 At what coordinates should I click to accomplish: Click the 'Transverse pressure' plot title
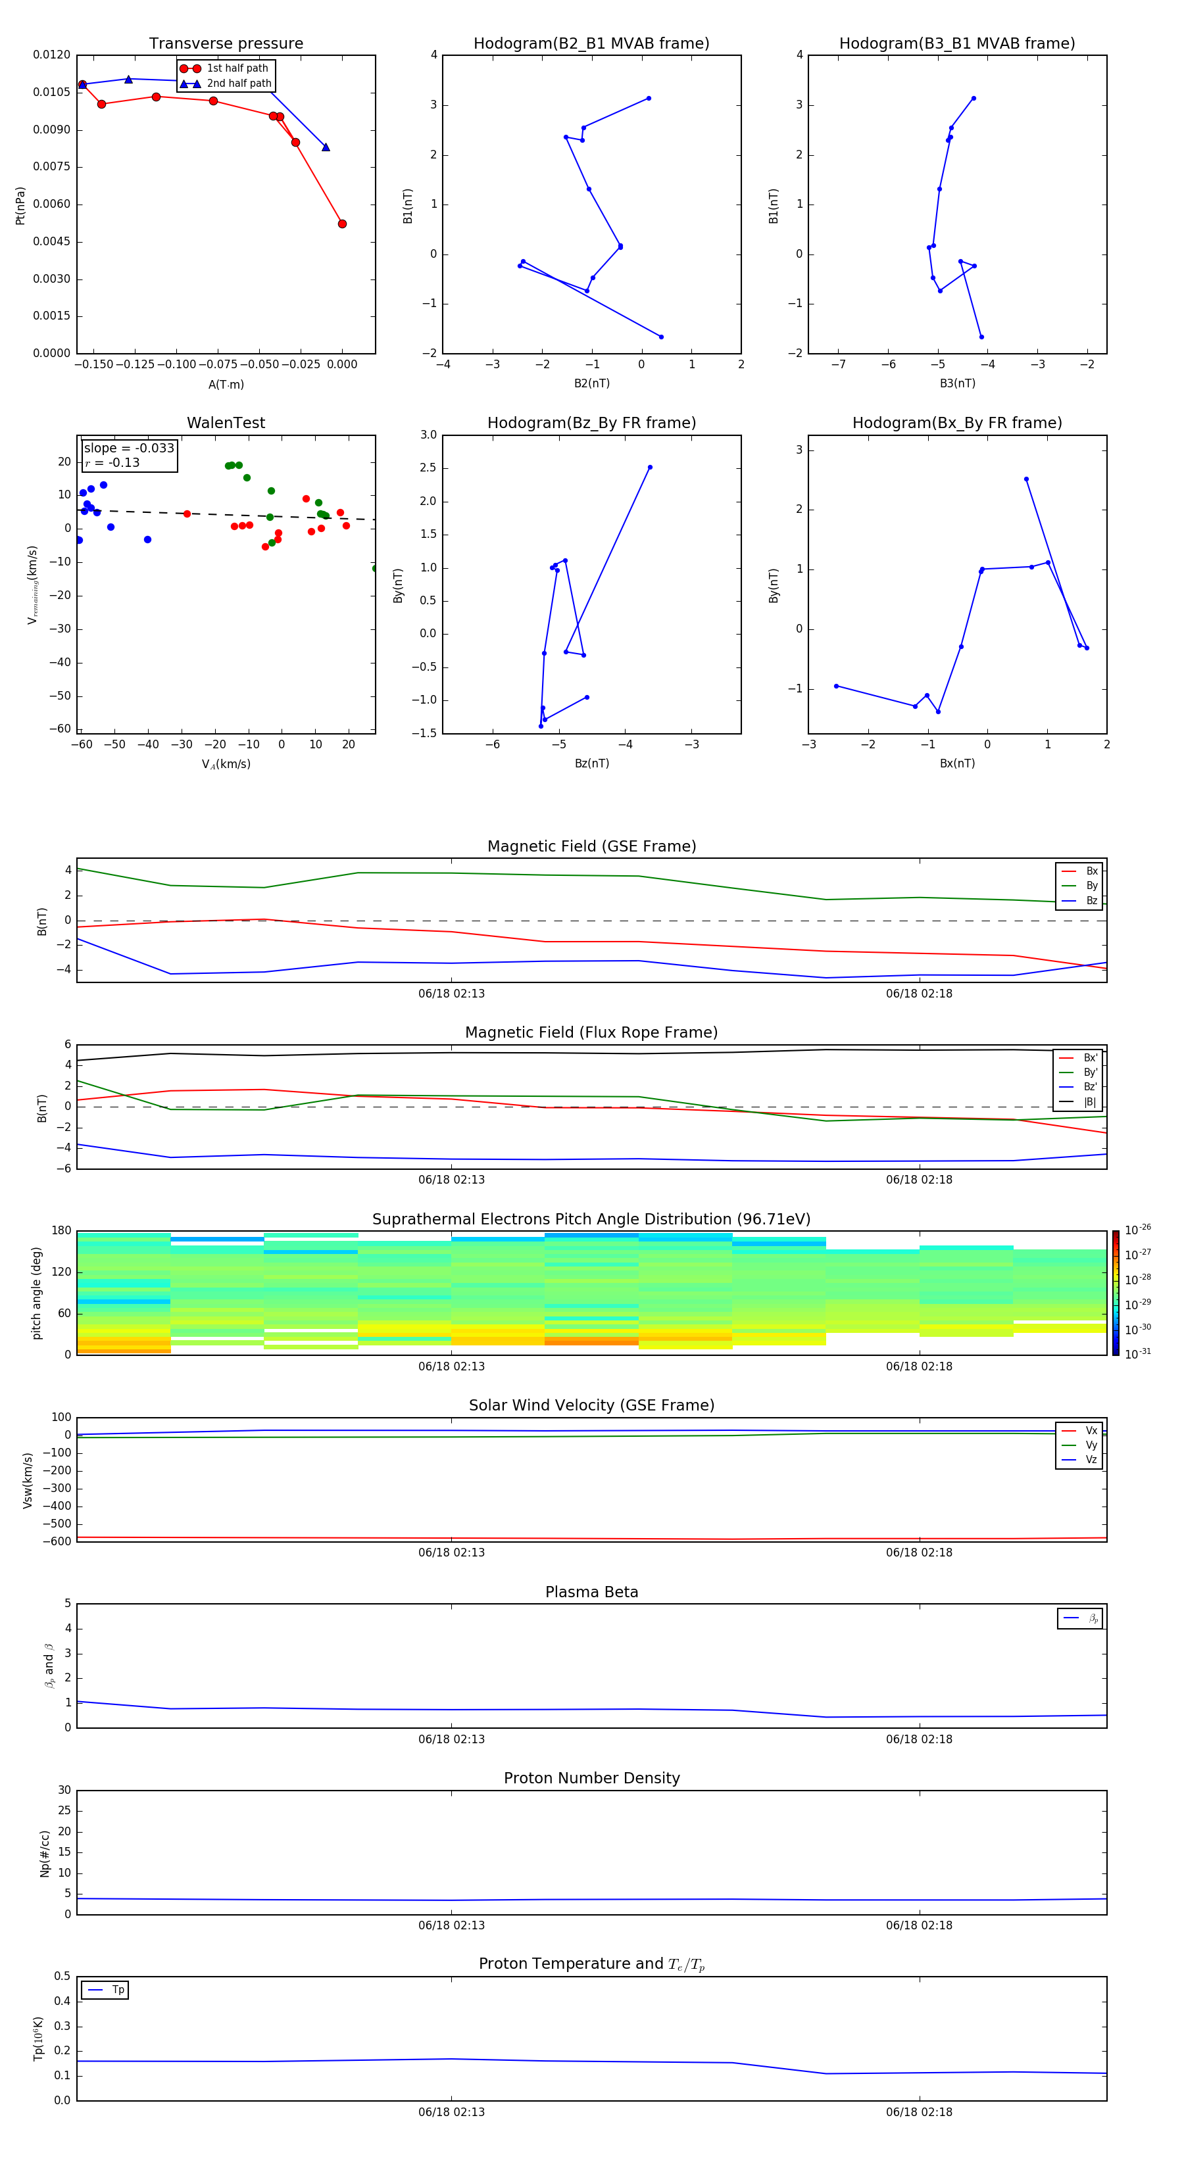[x=226, y=43]
